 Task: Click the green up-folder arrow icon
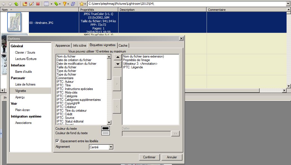(16, 4)
